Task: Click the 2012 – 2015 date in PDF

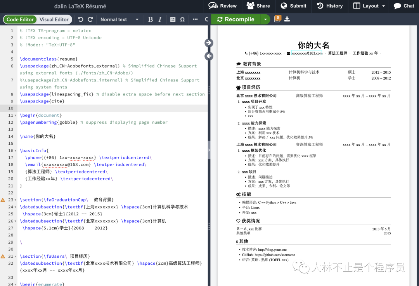Action: click(381, 73)
